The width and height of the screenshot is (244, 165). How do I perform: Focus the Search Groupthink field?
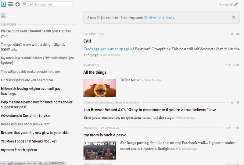pyautogui.click(x=47, y=4)
